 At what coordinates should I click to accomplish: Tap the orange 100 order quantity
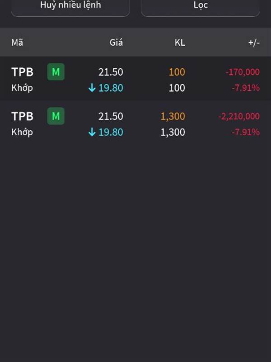point(177,72)
